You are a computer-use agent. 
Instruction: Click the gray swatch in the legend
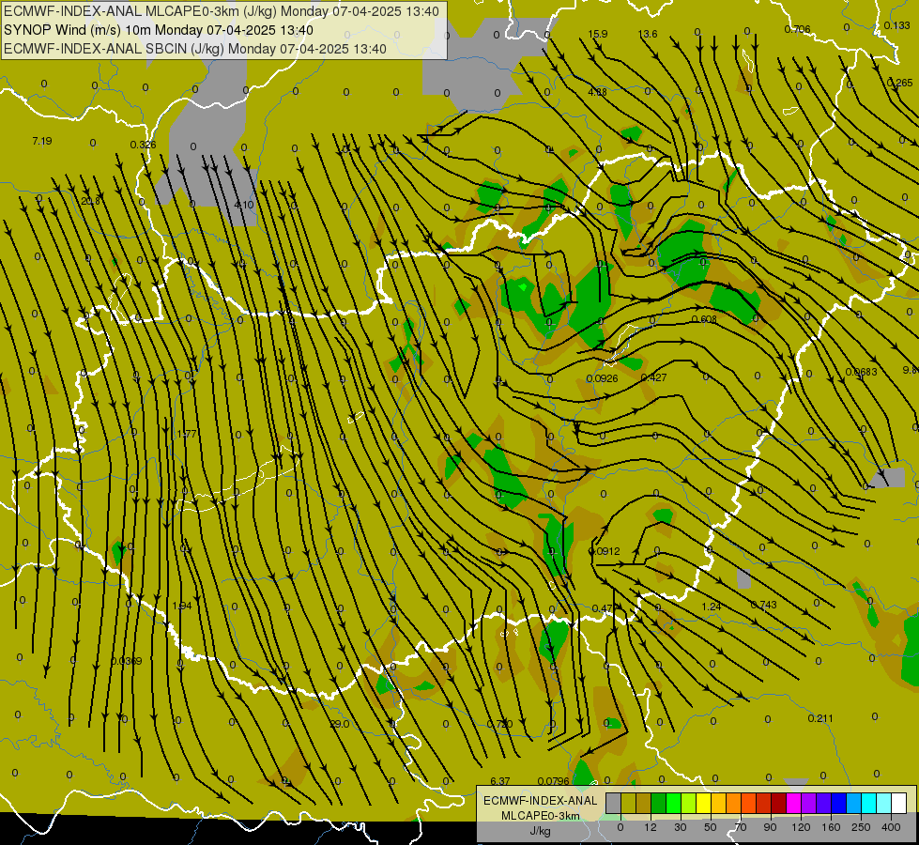[x=614, y=803]
